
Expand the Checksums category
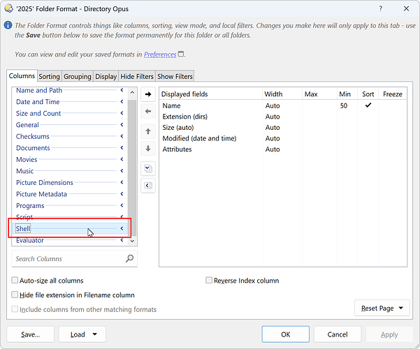point(122,136)
